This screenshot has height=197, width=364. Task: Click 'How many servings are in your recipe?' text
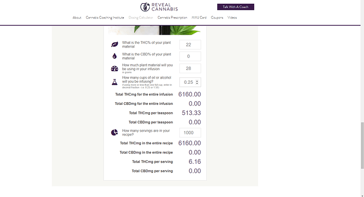pos(146,133)
